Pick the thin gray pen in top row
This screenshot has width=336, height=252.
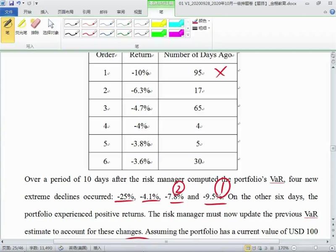(x=142, y=23)
